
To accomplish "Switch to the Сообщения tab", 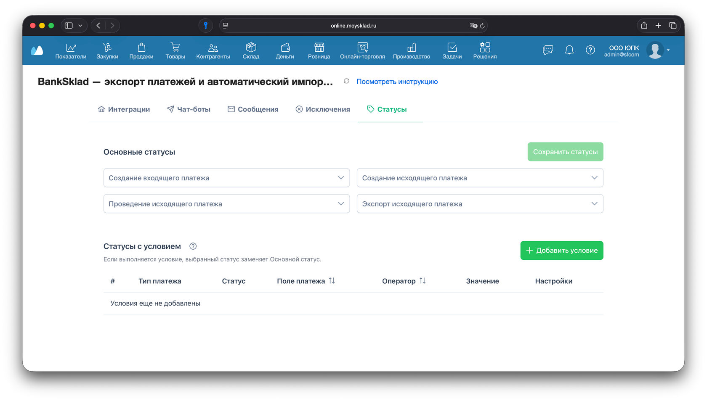I will point(253,109).
